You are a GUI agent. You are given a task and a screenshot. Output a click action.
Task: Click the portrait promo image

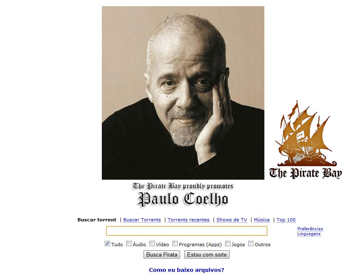[x=183, y=93]
